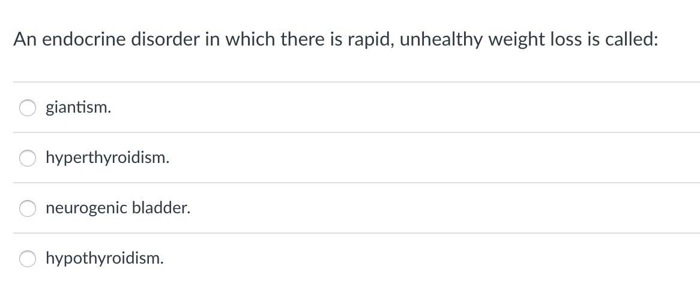
Task: Click the word 'rapid,' in the question
Action: click(x=371, y=40)
